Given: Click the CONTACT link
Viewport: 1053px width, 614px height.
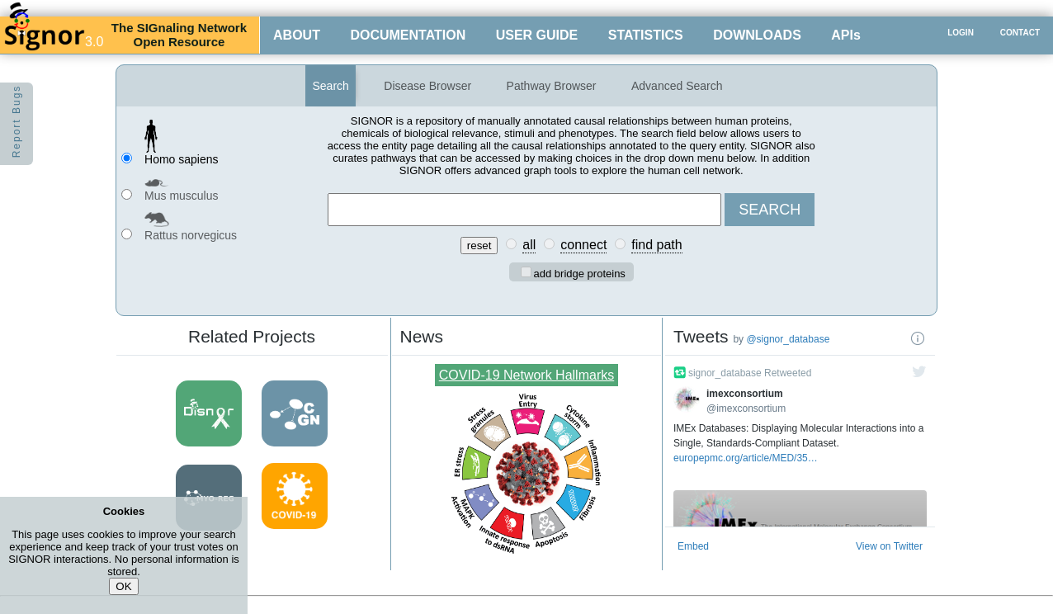Looking at the screenshot, I should coord(1020,32).
